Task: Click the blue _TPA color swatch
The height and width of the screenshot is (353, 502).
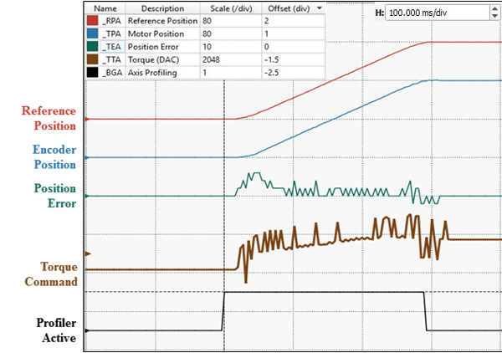Action: click(93, 33)
